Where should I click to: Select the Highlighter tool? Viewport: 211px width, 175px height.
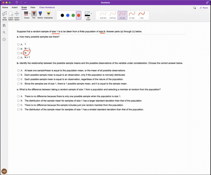(x=48, y=15)
